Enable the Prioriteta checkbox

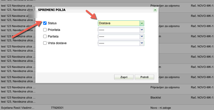pos(45,30)
